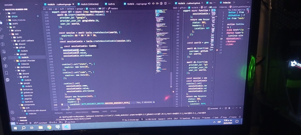Open Task View on taskbar
This screenshot has width=301, height=135.
(32, 128)
